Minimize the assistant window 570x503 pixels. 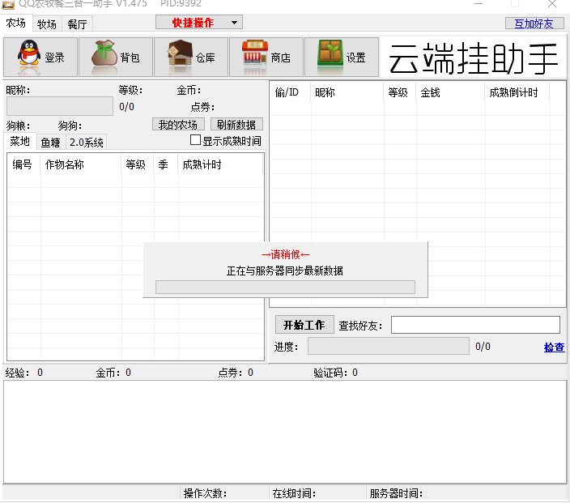point(479,4)
